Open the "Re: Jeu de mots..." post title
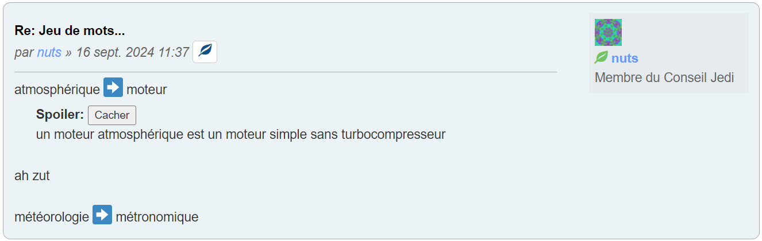This screenshot has height=241, width=762. click(x=70, y=31)
